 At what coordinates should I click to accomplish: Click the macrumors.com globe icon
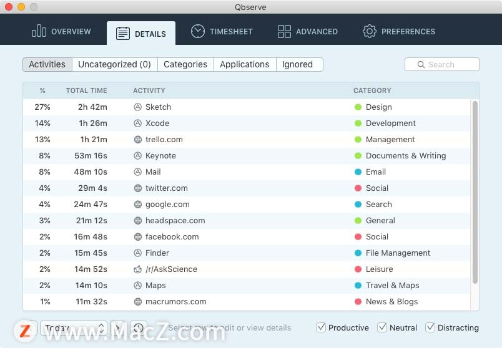[137, 302]
